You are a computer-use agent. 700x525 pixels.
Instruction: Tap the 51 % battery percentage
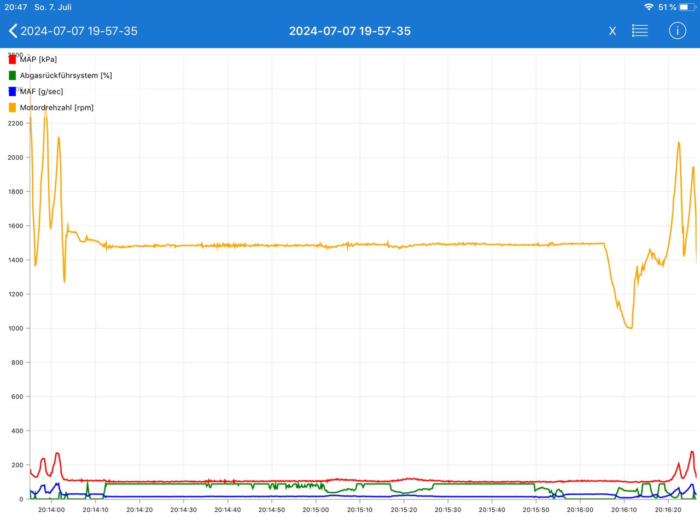pyautogui.click(x=667, y=7)
